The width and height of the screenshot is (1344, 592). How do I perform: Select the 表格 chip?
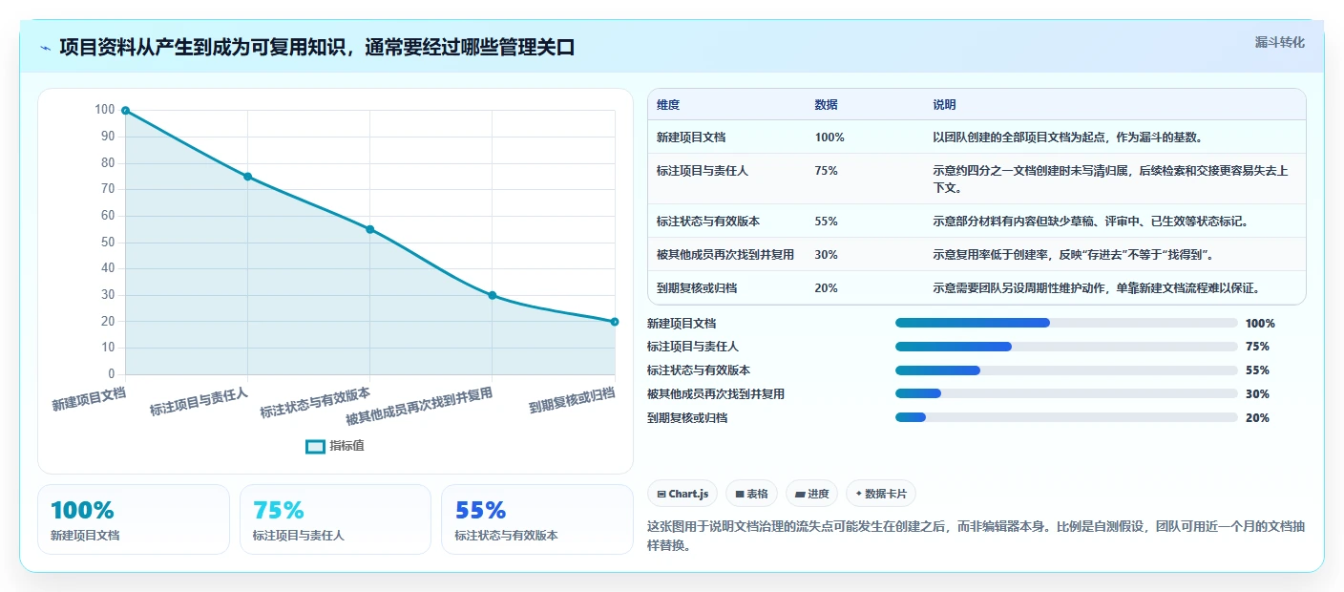click(752, 494)
